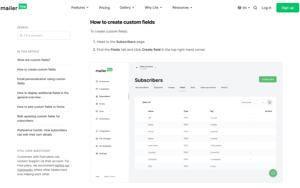Click the {$last_name} tag cell
The image size is (300, 188).
tap(216, 145)
